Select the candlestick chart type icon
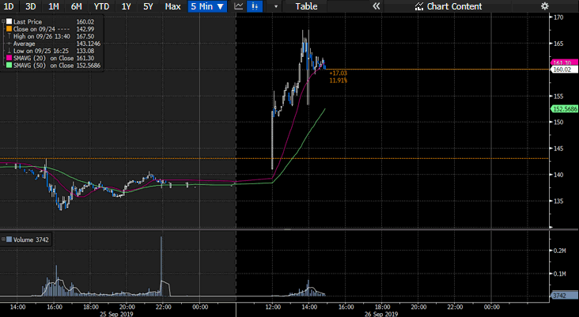The image size is (579, 317). pyautogui.click(x=255, y=6)
